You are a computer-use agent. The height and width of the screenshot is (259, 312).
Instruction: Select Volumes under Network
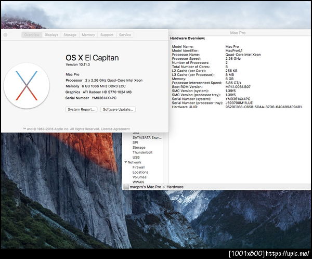(139, 177)
